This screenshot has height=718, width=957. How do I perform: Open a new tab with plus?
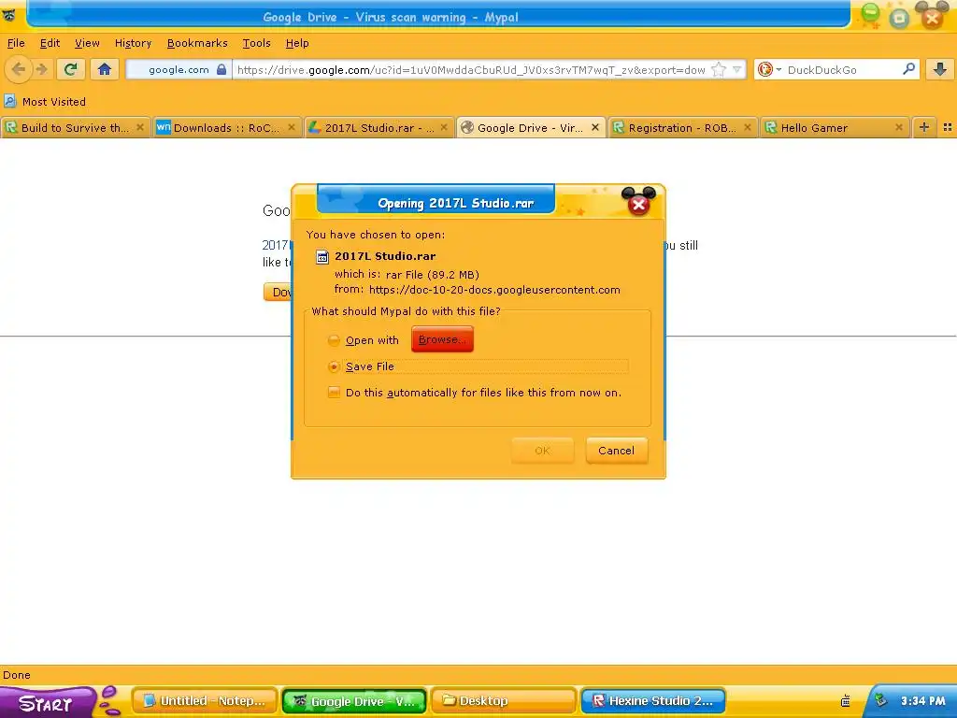coord(924,127)
